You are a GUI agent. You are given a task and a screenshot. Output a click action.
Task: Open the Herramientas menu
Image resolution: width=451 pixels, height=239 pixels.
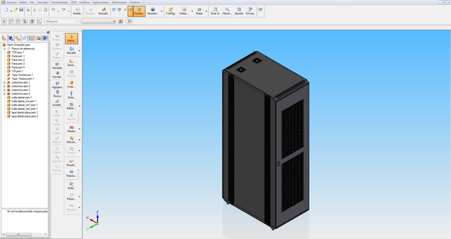pyautogui.click(x=59, y=3)
